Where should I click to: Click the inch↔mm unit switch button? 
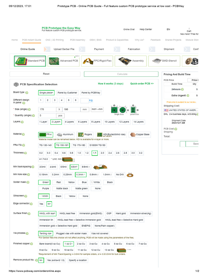97,109
